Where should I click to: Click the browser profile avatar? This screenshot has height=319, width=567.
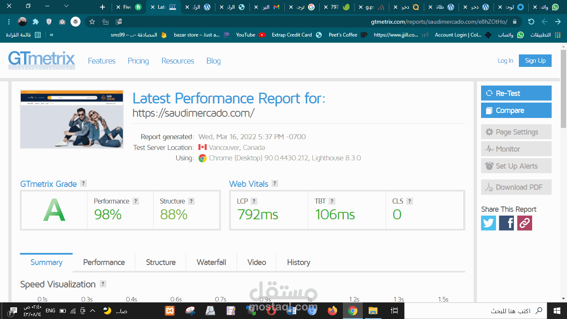point(22,22)
